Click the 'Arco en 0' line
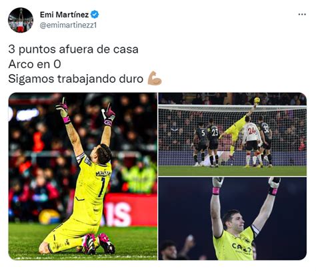The image size is (316, 271). click(35, 64)
